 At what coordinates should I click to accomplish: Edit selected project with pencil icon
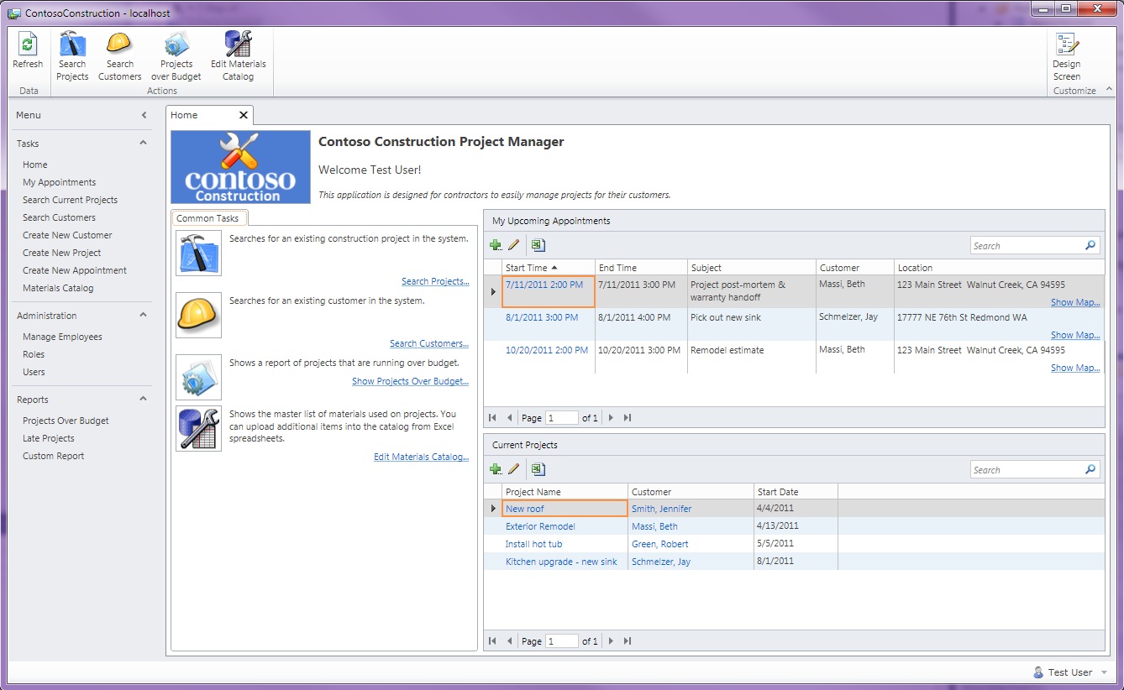(514, 469)
